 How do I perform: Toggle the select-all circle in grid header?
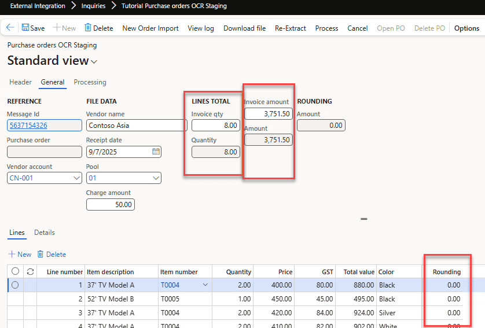click(x=15, y=271)
